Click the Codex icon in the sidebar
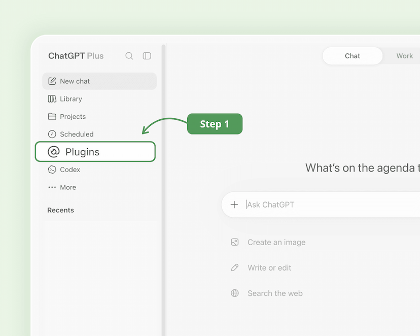The width and height of the screenshot is (420, 336). 52,170
